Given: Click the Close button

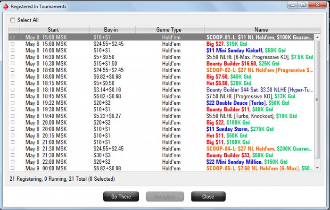Looking at the screenshot, I should pos(208,196).
